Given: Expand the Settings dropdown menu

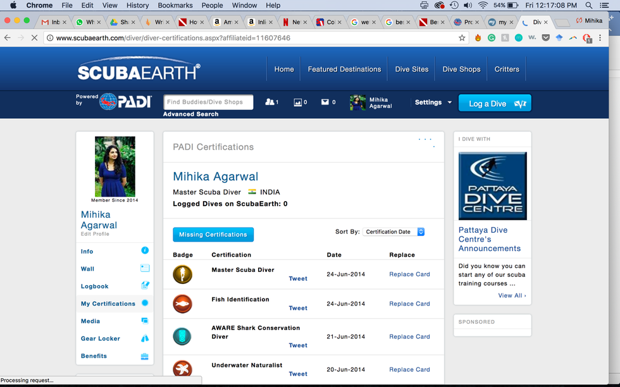Looking at the screenshot, I should click(433, 102).
